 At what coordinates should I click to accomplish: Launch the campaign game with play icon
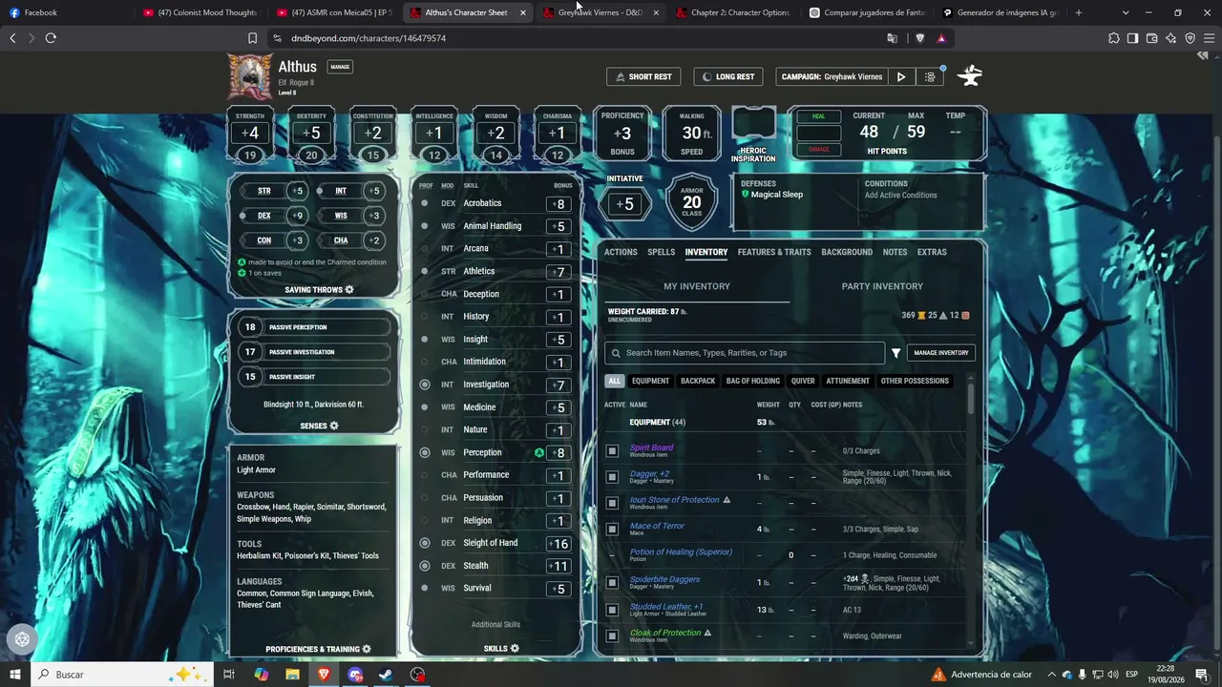coord(900,77)
